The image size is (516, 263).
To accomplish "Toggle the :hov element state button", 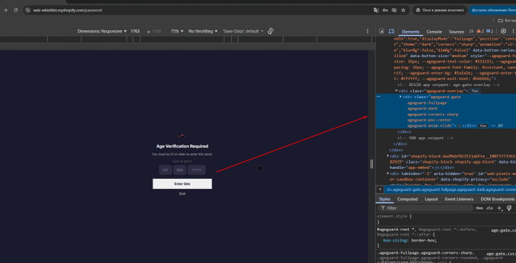I will [x=479, y=208].
